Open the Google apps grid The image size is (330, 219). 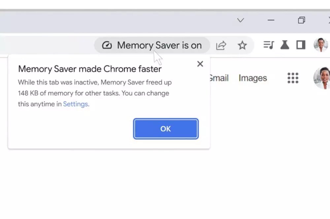tap(293, 78)
